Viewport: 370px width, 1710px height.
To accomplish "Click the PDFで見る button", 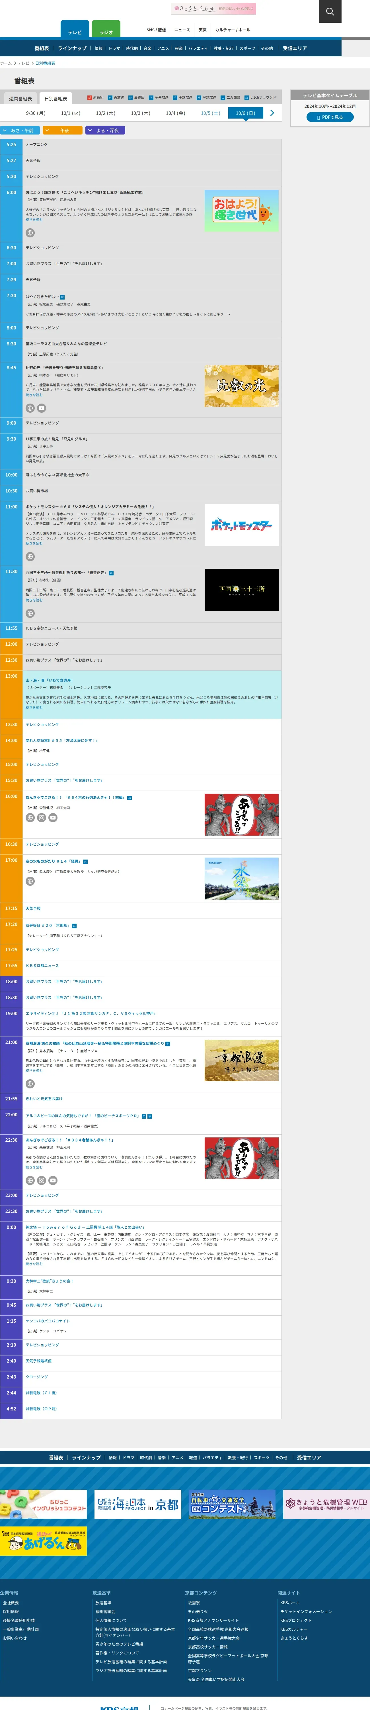I will coord(330,117).
